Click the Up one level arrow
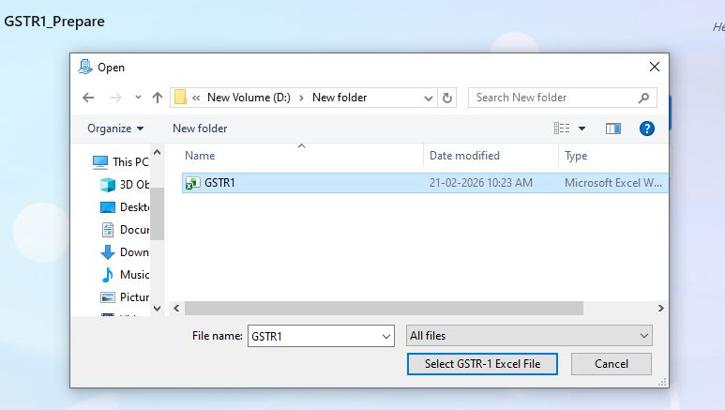 tap(157, 98)
